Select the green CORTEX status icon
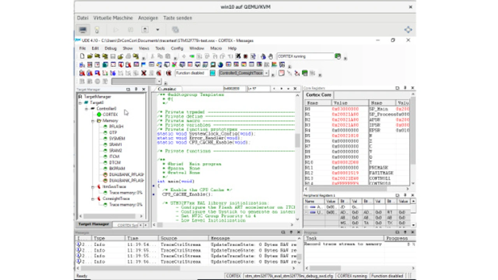The image size is (498, 280). (x=100, y=114)
